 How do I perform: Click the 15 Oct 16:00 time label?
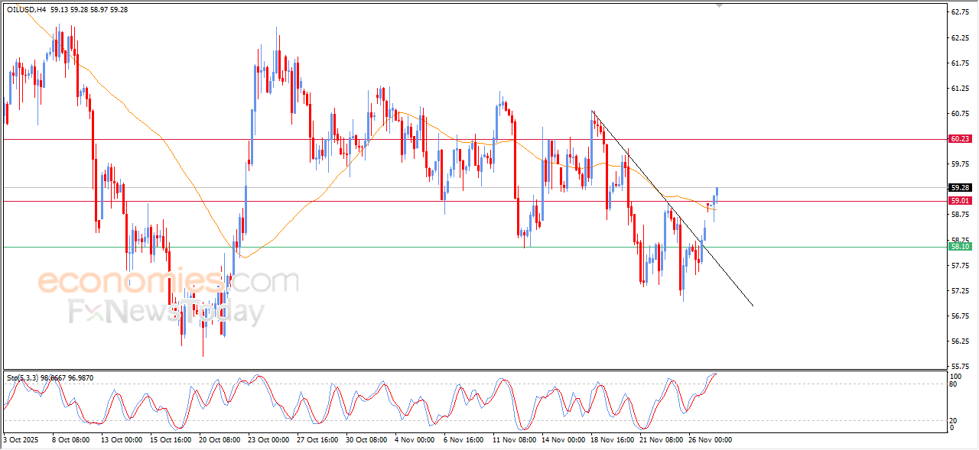(171, 440)
